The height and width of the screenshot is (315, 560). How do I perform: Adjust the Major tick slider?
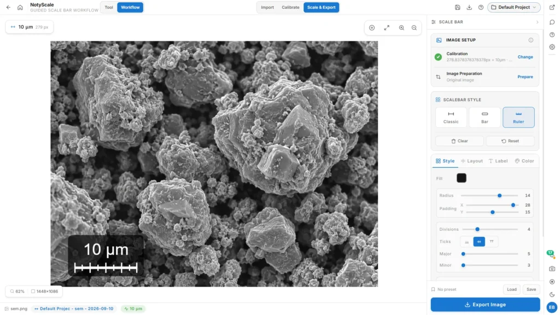(490, 254)
